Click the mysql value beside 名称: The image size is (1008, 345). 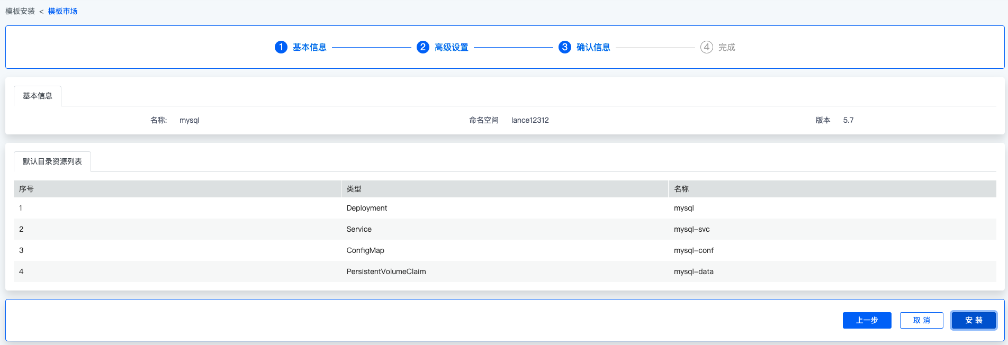coord(190,120)
